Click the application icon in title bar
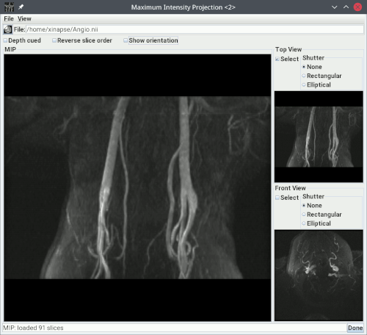 tap(9, 7)
